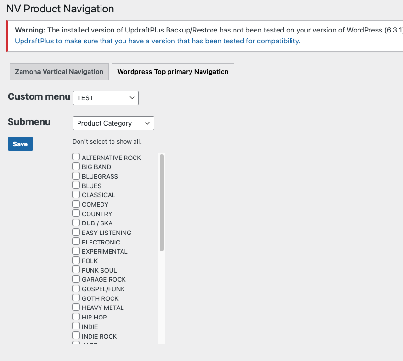Click the blue Save button
The width and height of the screenshot is (403, 361).
[20, 144]
